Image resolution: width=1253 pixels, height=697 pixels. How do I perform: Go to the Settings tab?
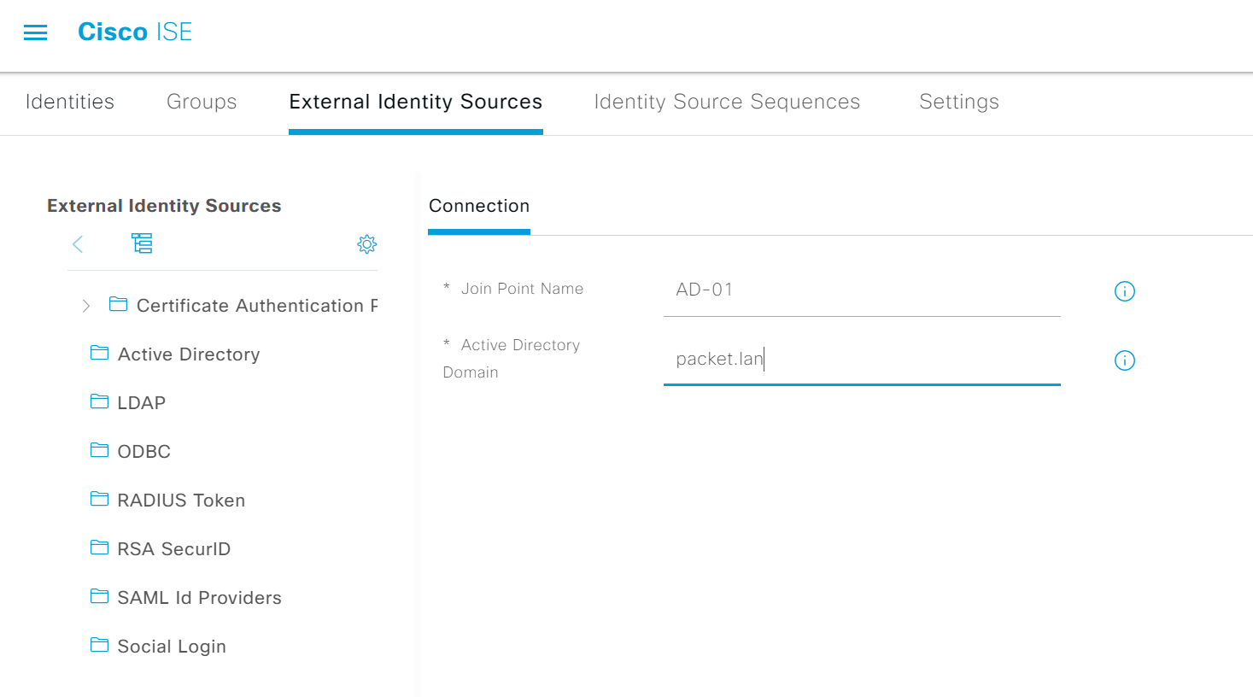[x=959, y=102]
